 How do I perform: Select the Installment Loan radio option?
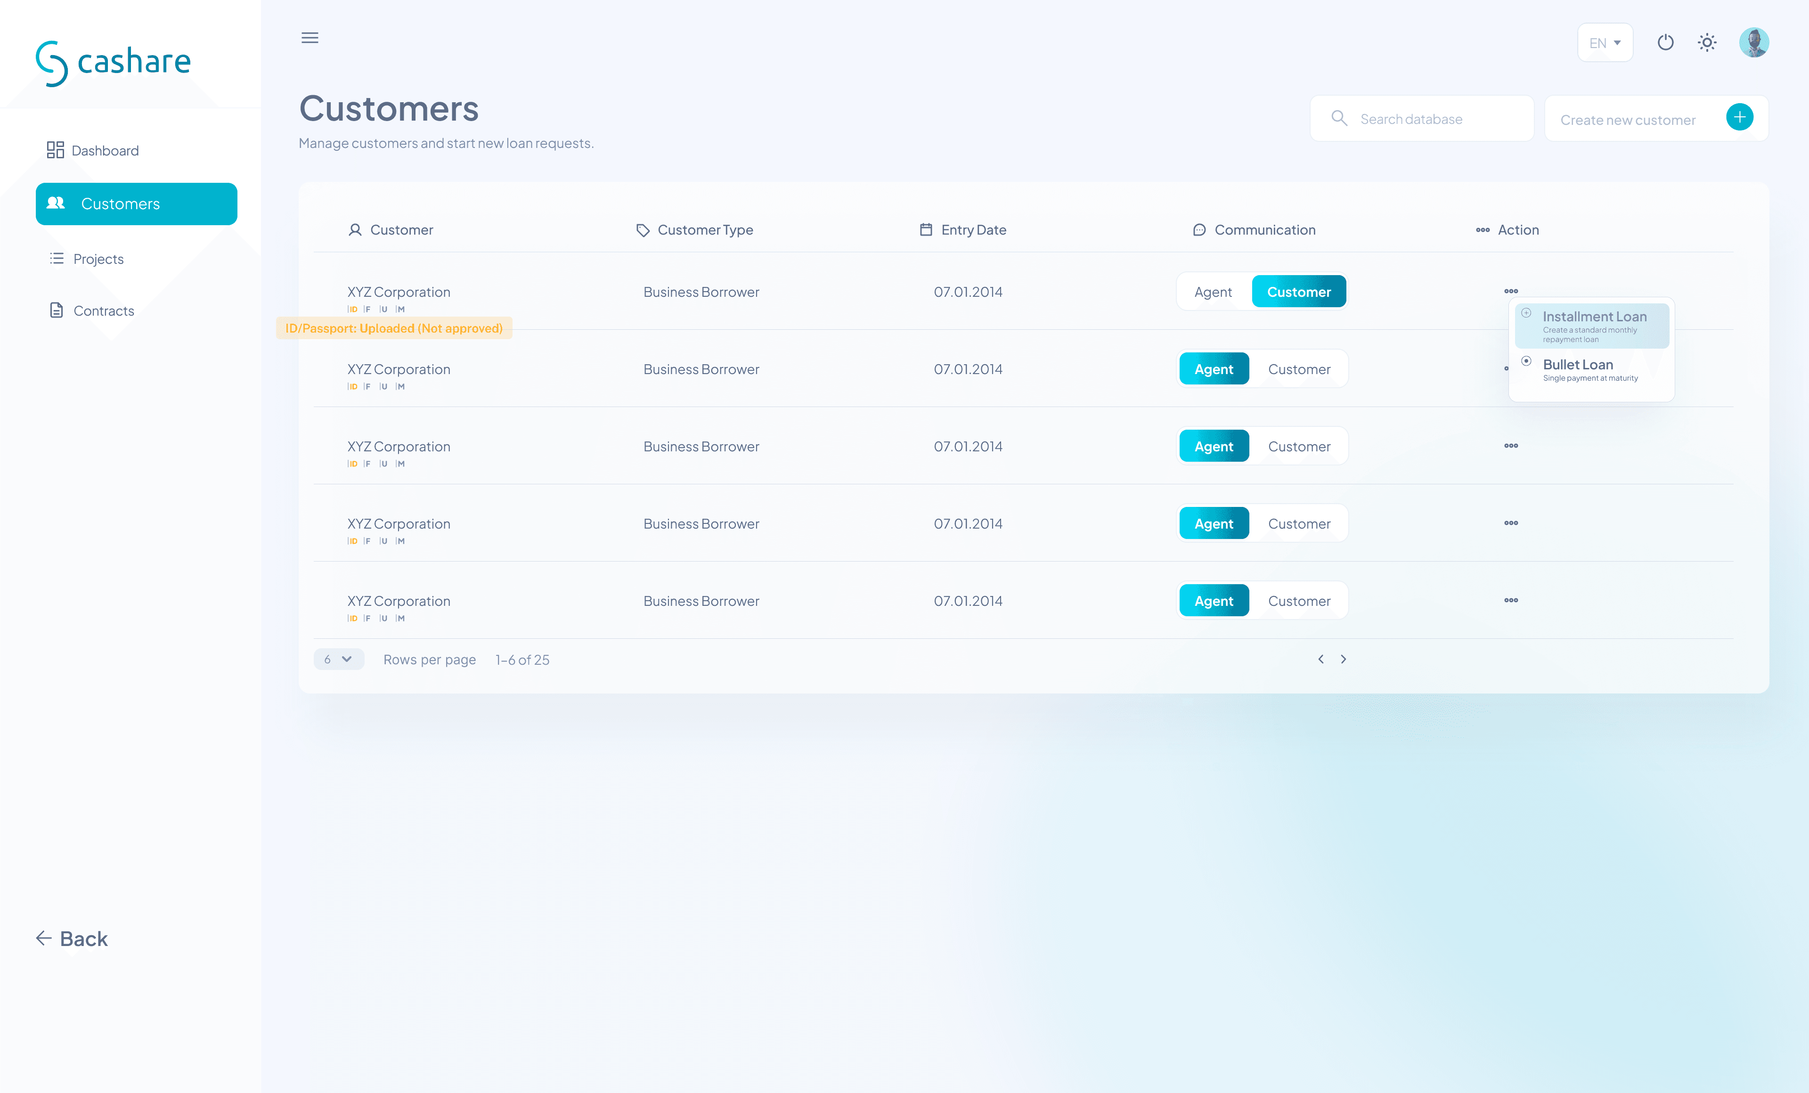tap(1526, 313)
